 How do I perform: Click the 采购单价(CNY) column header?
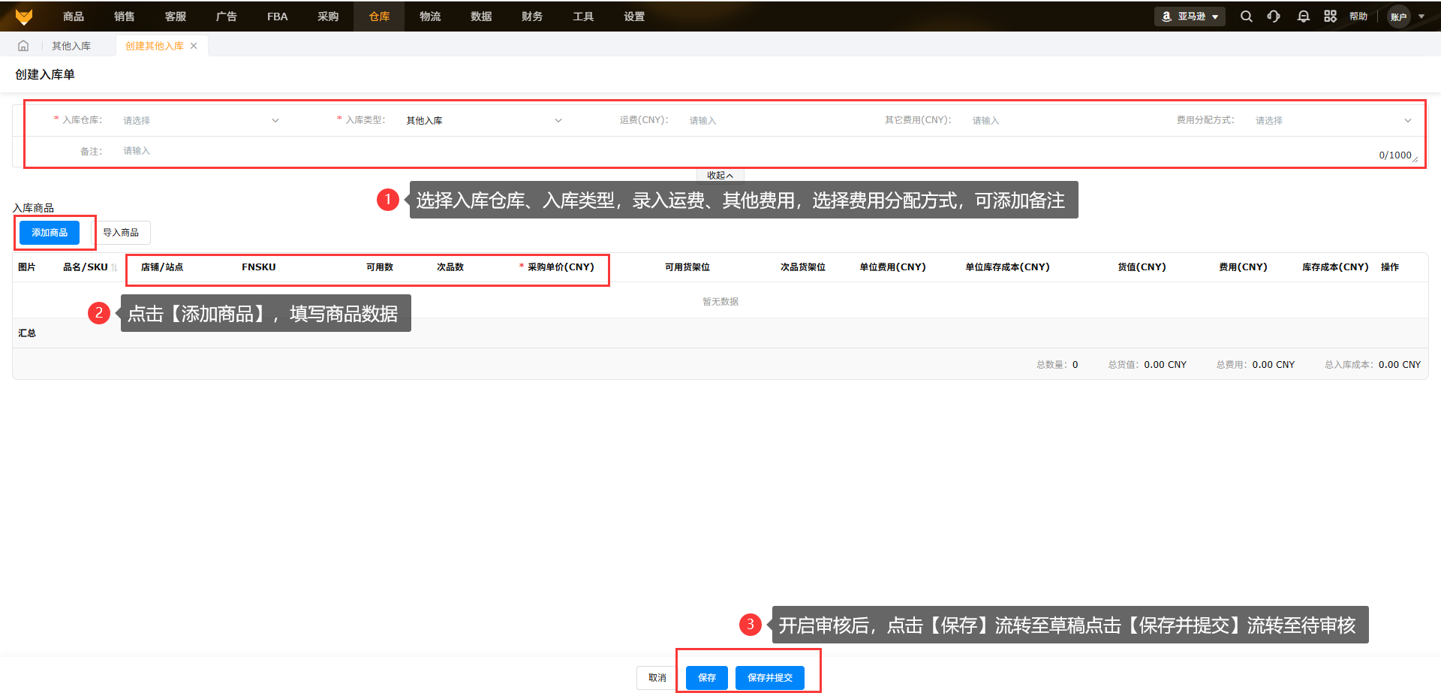pos(561,267)
